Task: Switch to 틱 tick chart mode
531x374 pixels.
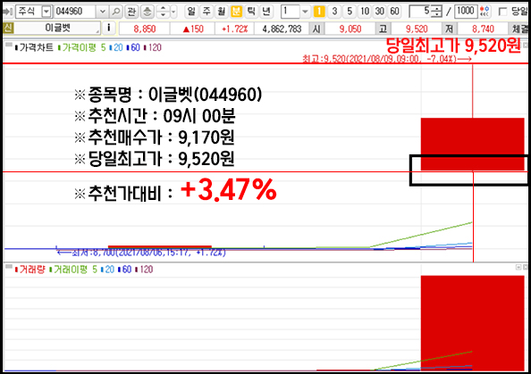Action: pos(251,12)
